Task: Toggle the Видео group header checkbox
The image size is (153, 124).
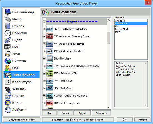Action: click(44, 21)
